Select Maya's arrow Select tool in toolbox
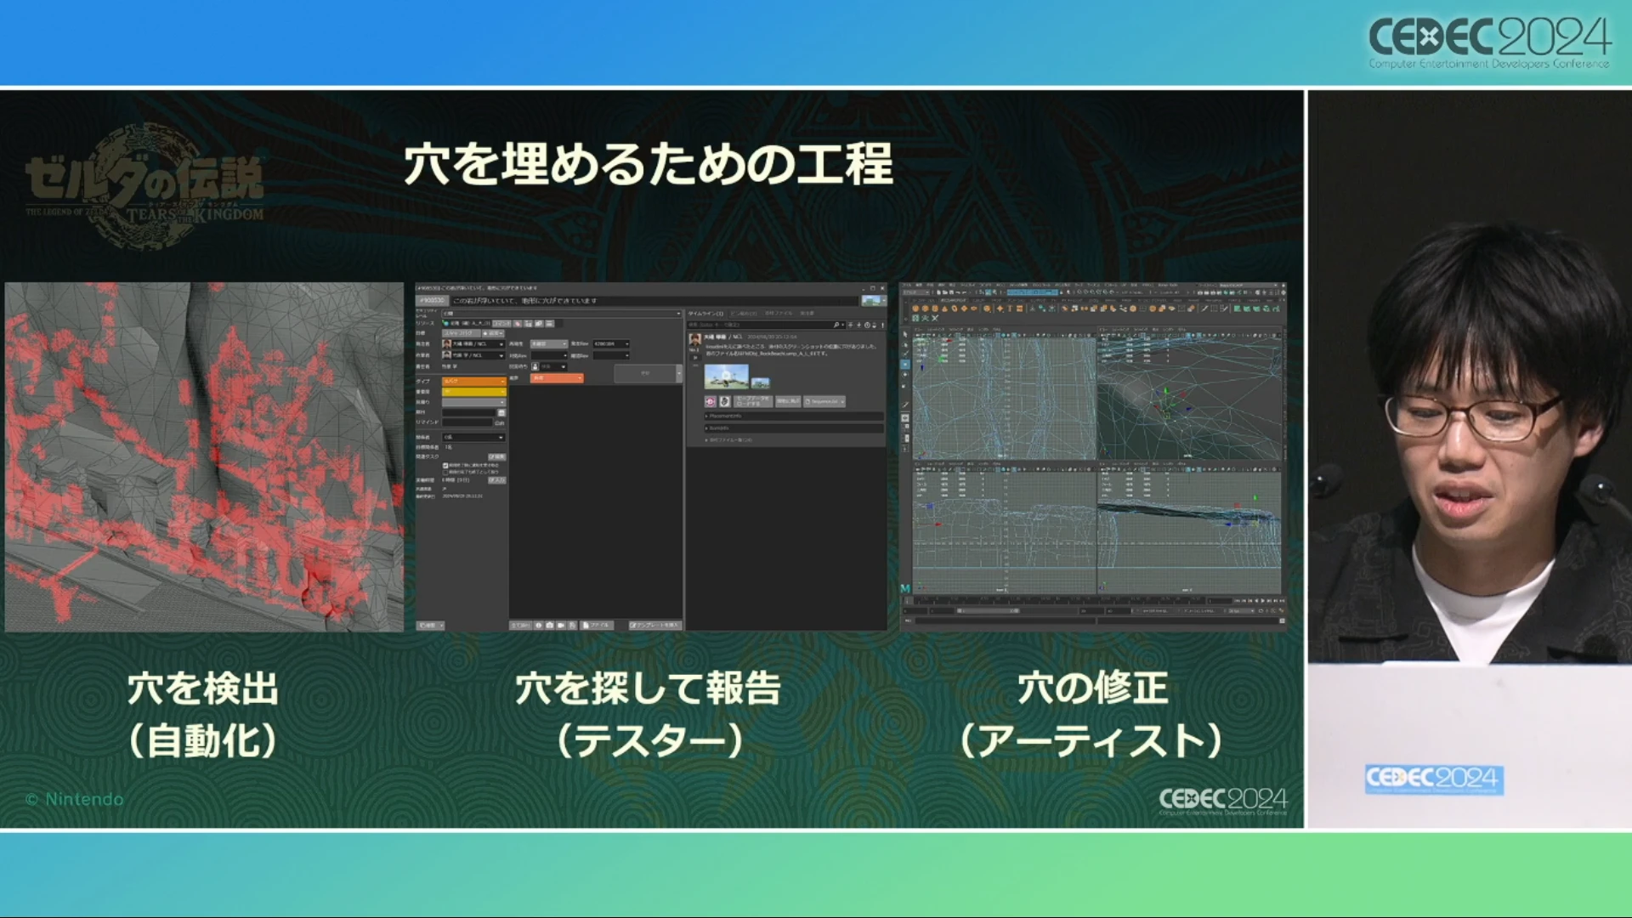 point(905,334)
